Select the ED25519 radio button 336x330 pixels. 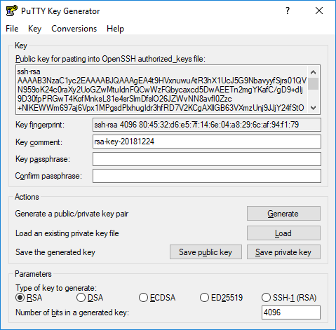[x=221, y=298]
